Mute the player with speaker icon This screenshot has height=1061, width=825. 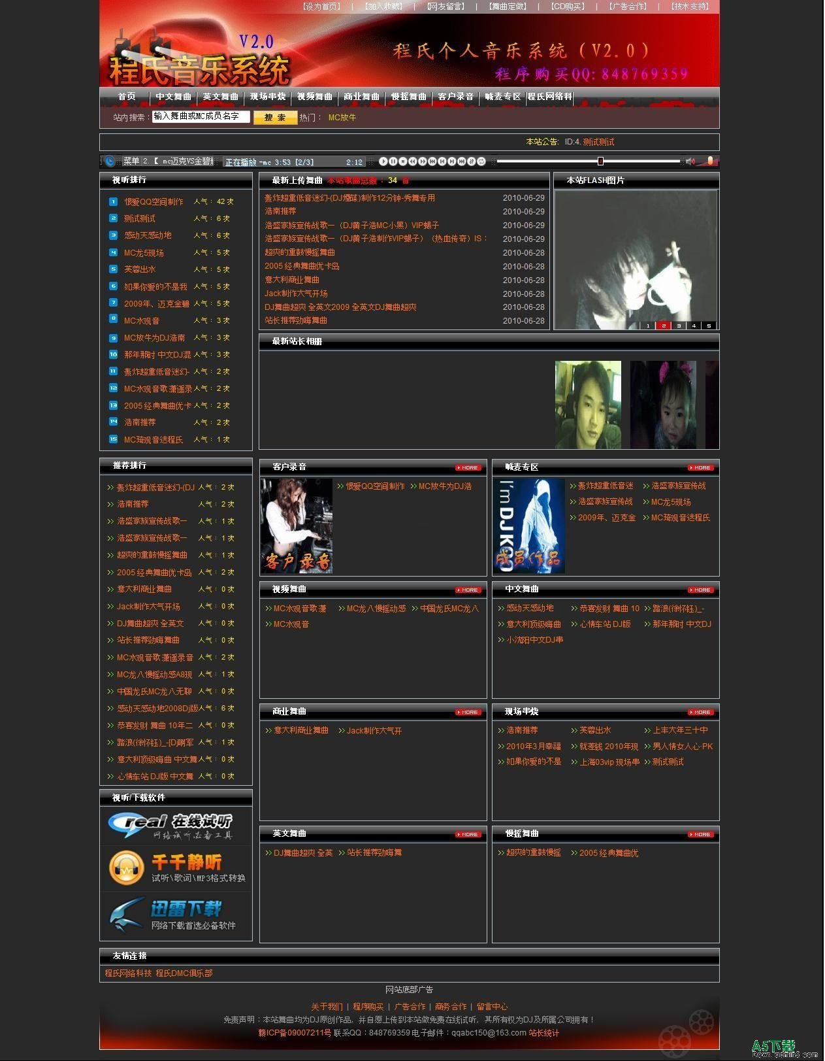(x=690, y=161)
